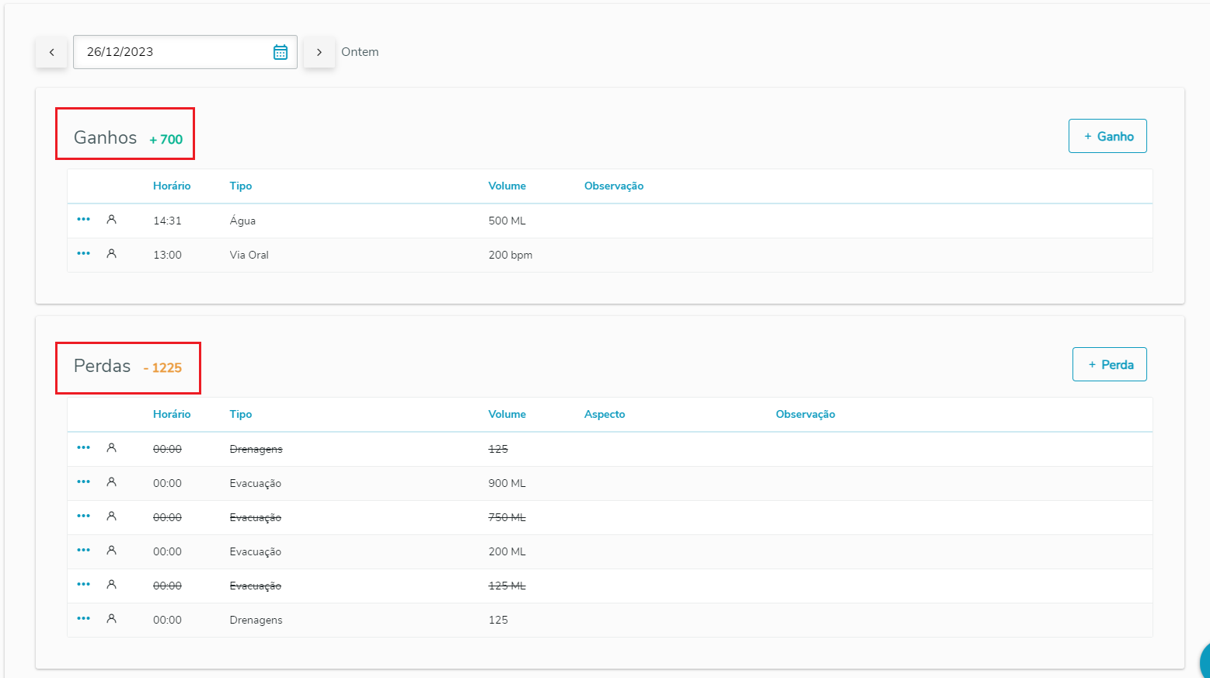Open options for last Drenagens 125 row
The height and width of the screenshot is (678, 1210).
coord(84,619)
